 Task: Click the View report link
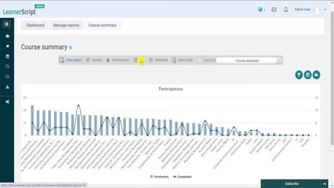(x=74, y=60)
